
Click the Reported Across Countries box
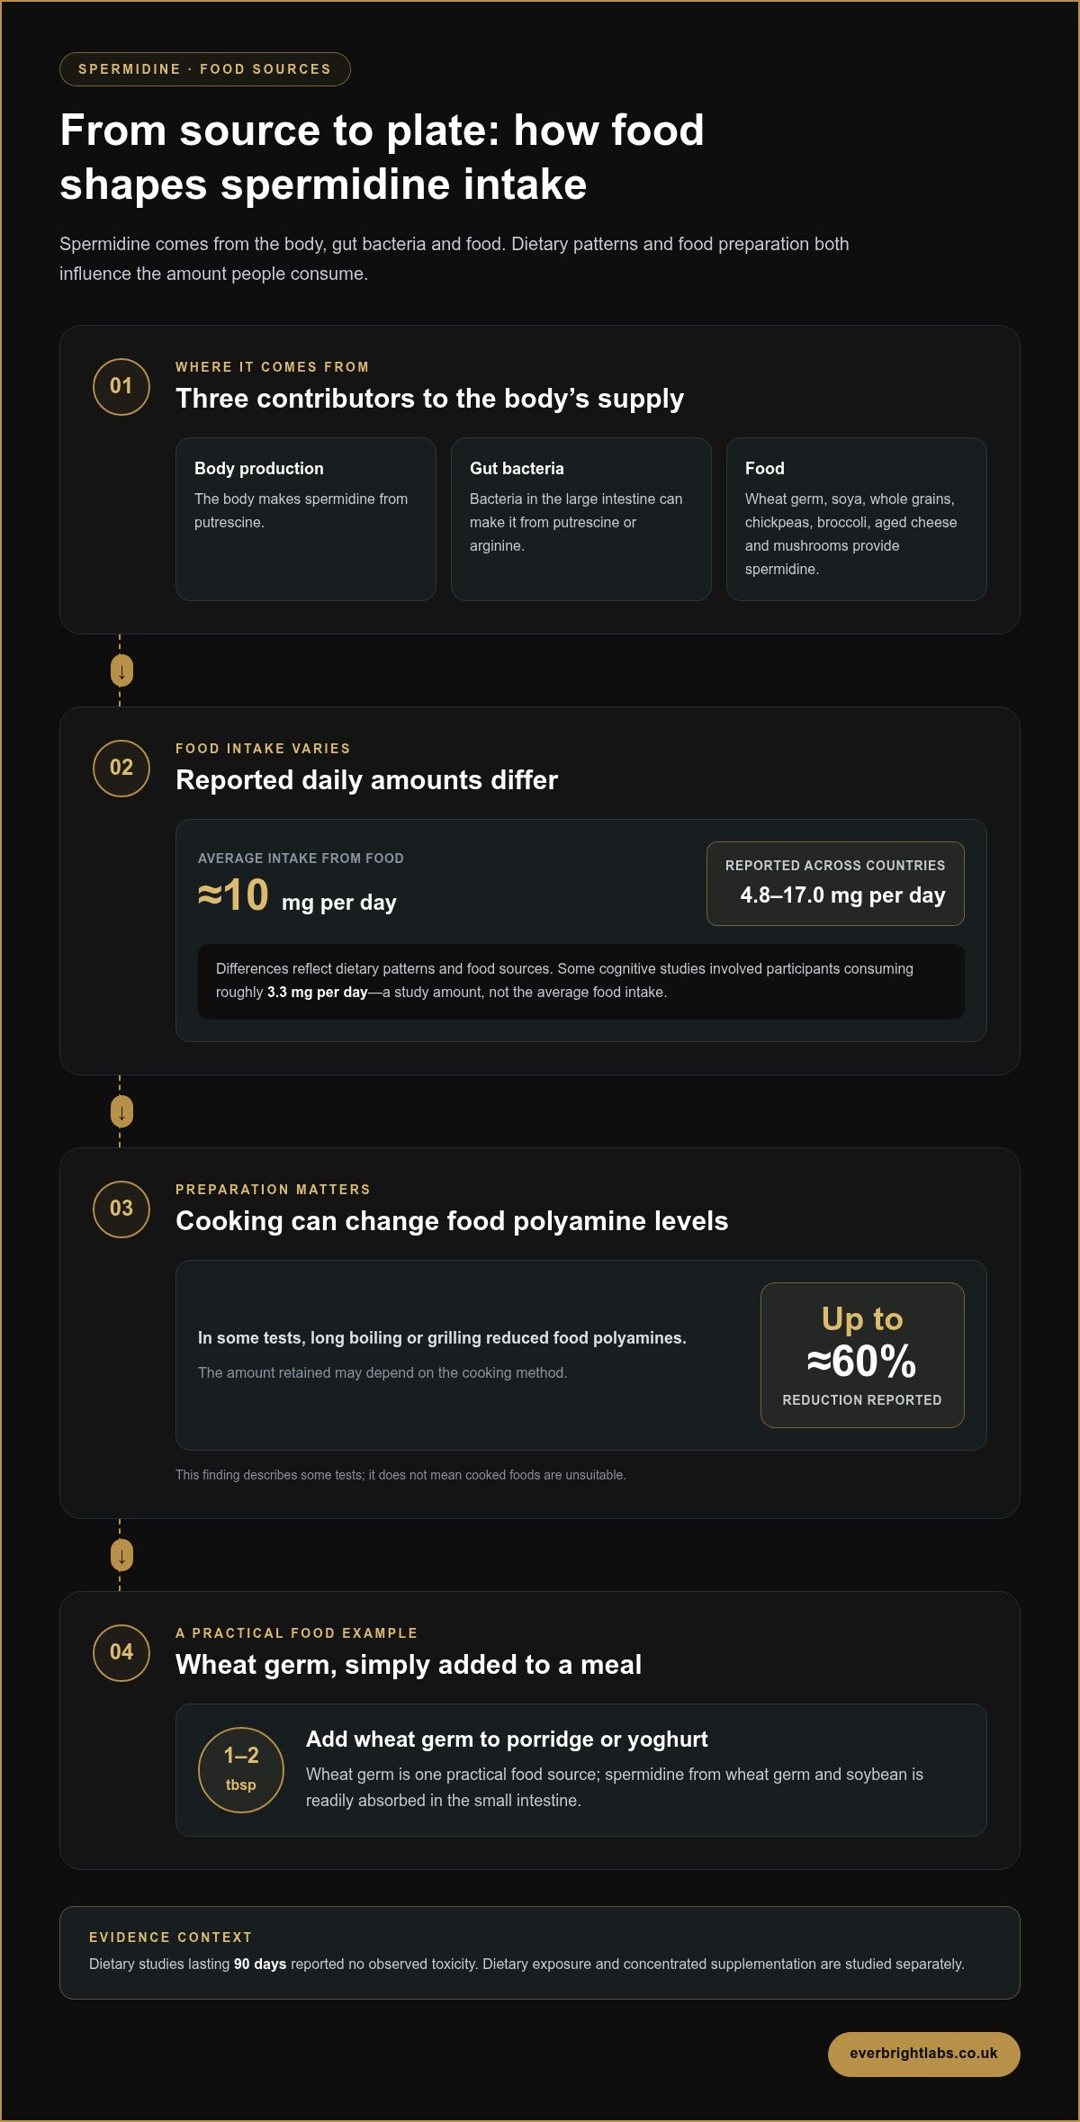tap(835, 884)
